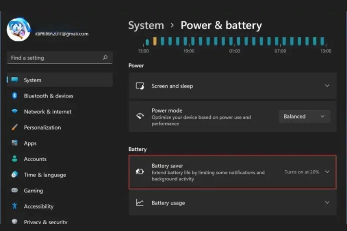This screenshot has height=231, width=347.
Task: Click the search magnifier icon
Action: (105, 58)
